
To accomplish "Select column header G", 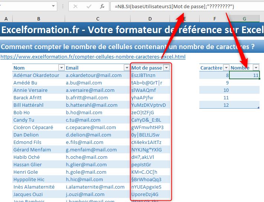I will pos(244,19).
